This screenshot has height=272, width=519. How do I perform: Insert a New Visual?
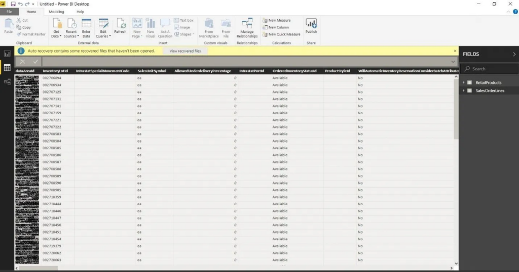click(151, 28)
